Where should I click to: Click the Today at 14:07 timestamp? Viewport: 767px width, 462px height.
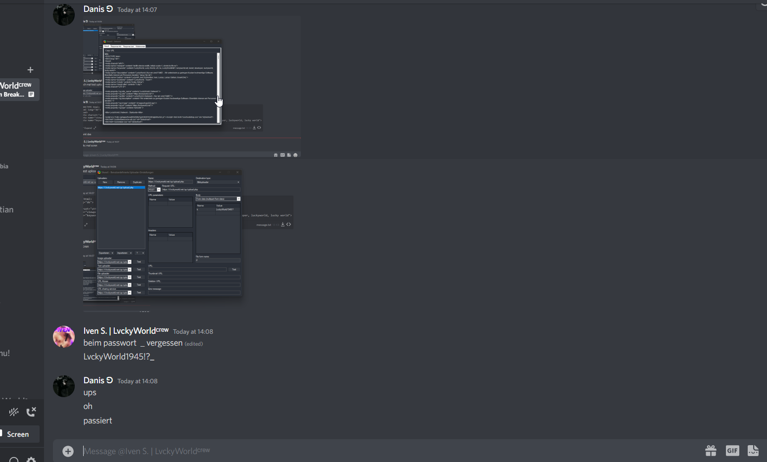(137, 10)
